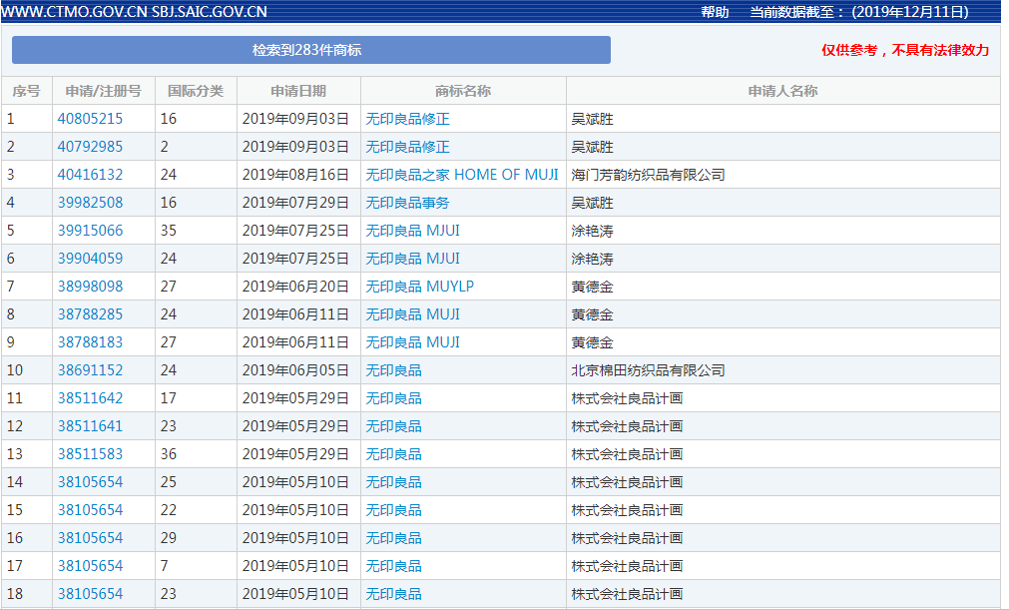Click the 商标名称 column header
This screenshot has height=610, width=1009.
[463, 91]
